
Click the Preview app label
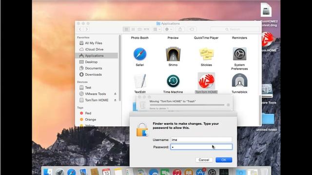point(173,38)
